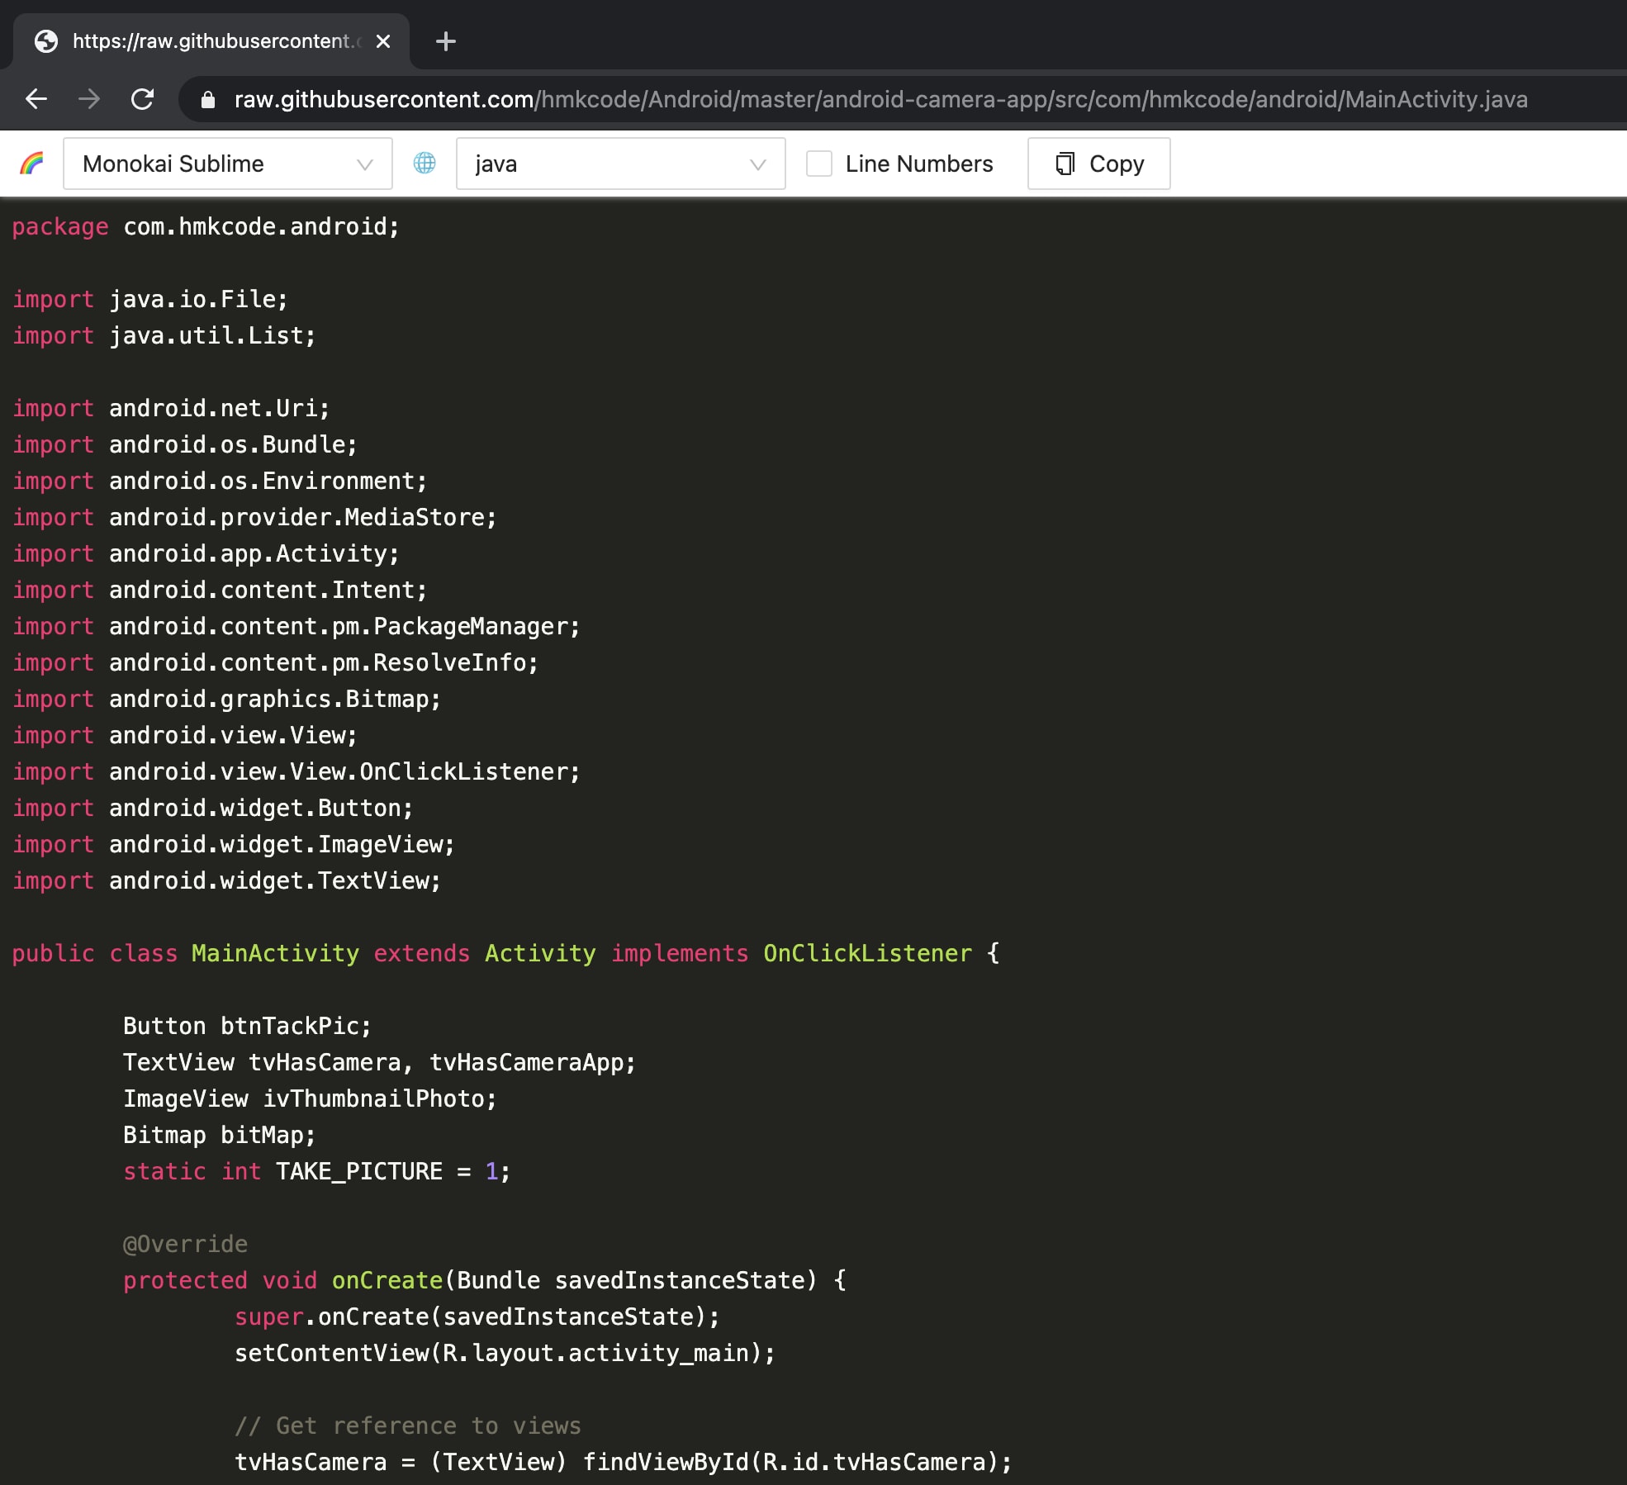
Task: Click the globe language icon
Action: pyautogui.click(x=425, y=164)
